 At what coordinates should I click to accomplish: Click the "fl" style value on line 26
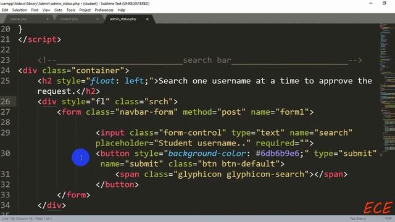(100, 102)
